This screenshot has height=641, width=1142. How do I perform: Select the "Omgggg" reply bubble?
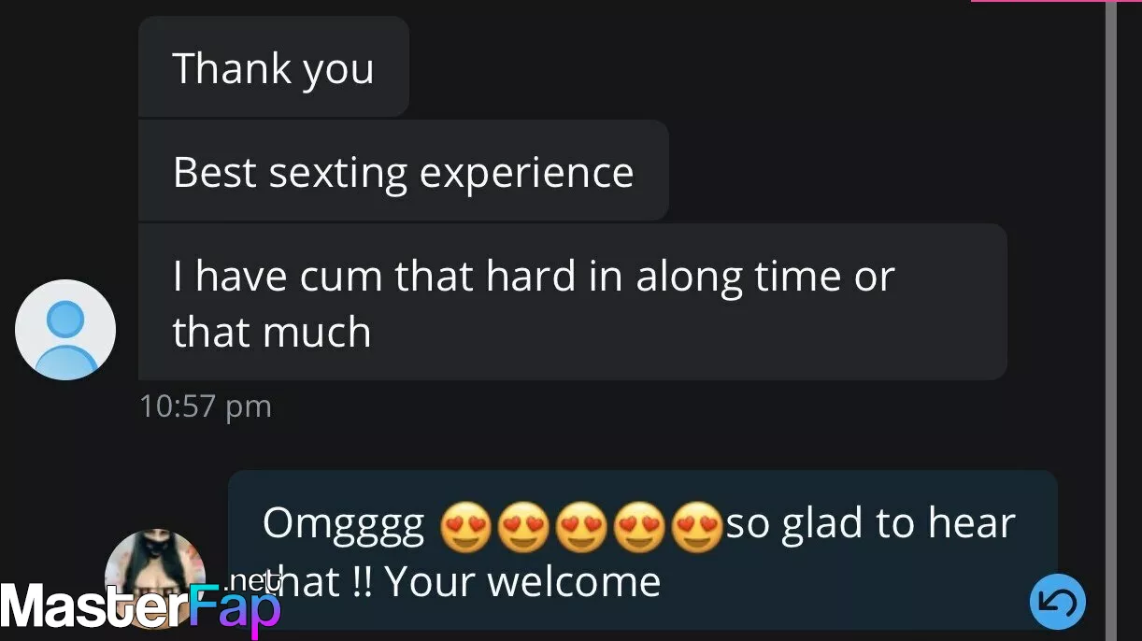coord(643,550)
